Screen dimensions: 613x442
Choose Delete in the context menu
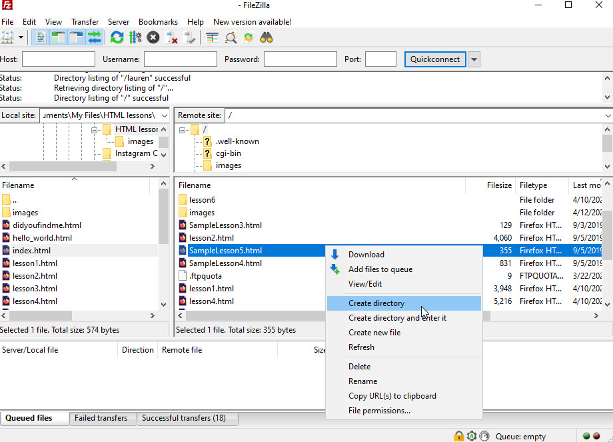(x=404, y=367)
